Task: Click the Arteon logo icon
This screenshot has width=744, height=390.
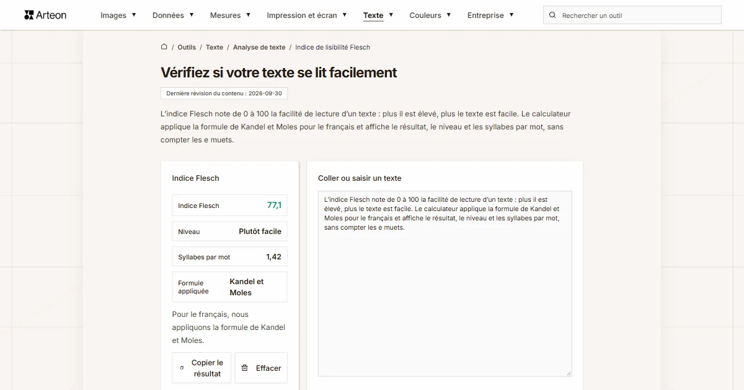Action: (x=29, y=15)
